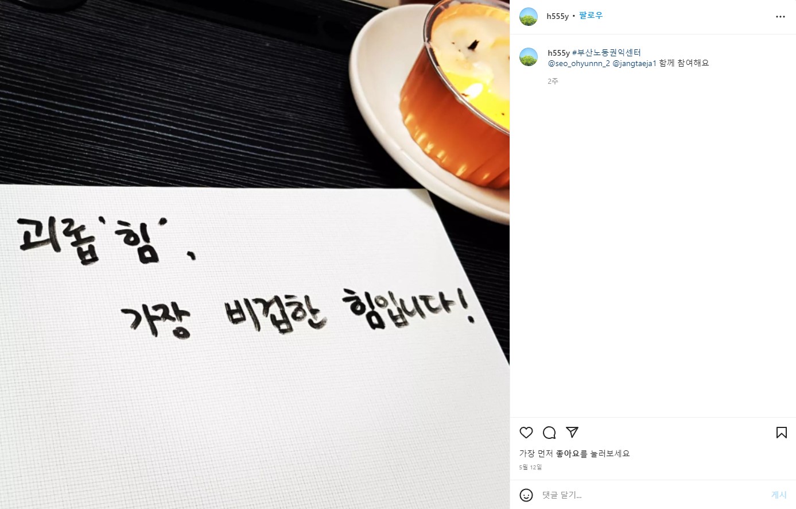
Task: Click h555y profile avatar in header
Action: 529,17
